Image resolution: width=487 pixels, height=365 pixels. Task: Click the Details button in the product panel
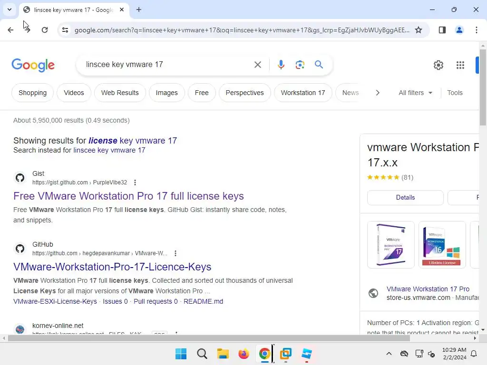pos(405,197)
